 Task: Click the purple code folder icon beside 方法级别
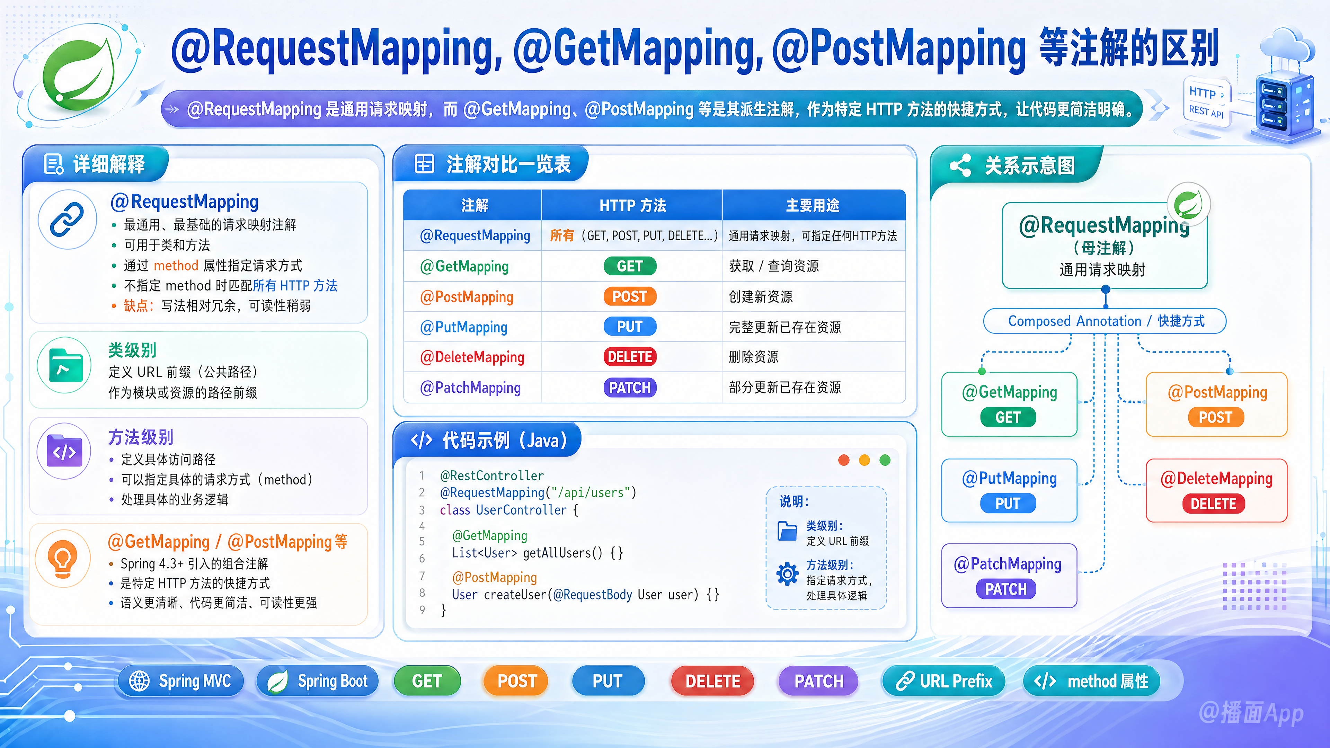[x=64, y=451]
